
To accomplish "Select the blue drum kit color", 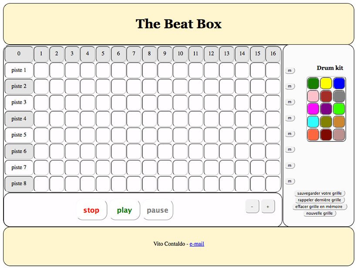I will tap(339, 83).
